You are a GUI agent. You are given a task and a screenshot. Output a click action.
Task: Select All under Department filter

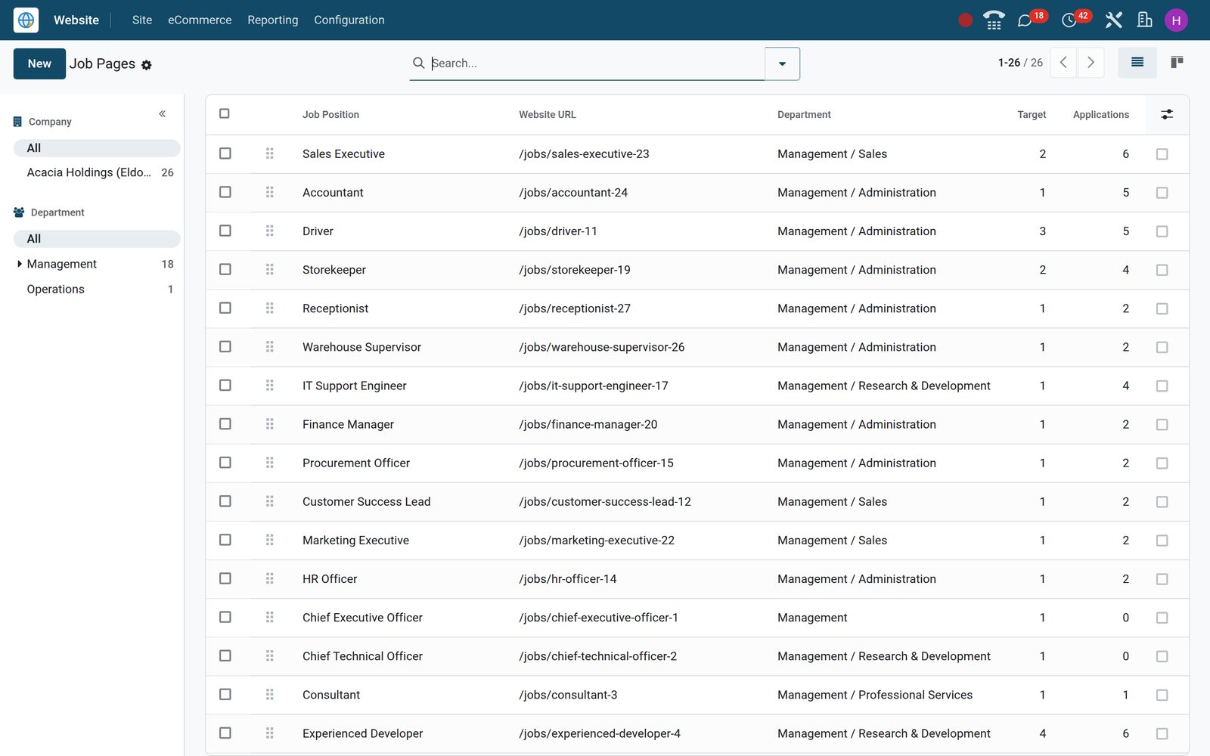(x=97, y=239)
